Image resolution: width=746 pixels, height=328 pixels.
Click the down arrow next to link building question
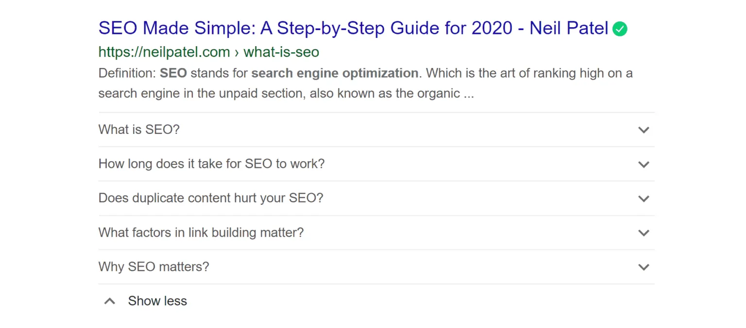(x=644, y=233)
